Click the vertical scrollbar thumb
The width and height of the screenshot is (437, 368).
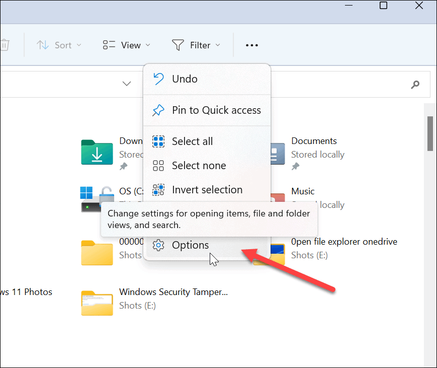[x=430, y=133]
